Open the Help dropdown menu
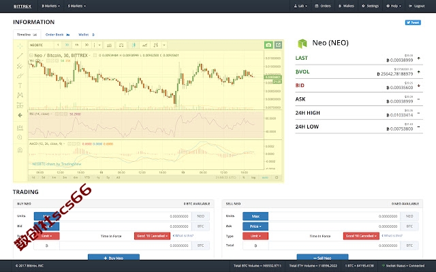 pos(394,6)
